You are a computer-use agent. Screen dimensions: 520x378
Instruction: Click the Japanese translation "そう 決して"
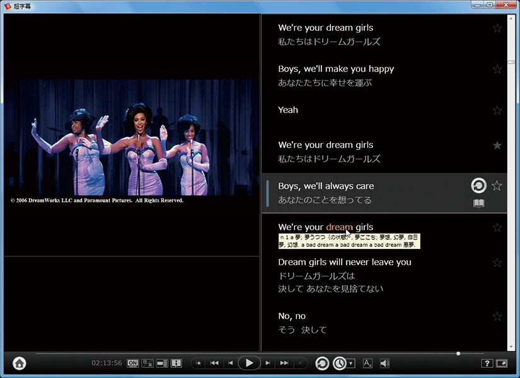point(303,329)
